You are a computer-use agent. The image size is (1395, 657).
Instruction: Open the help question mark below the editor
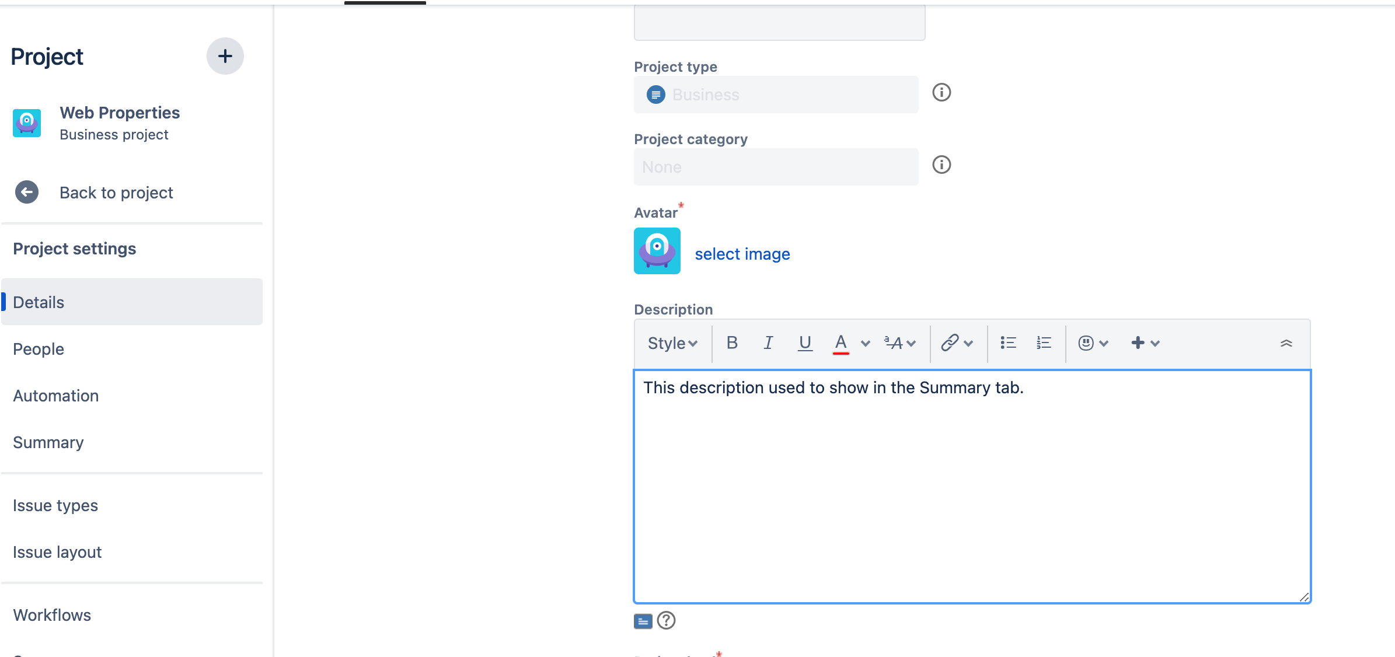(667, 621)
